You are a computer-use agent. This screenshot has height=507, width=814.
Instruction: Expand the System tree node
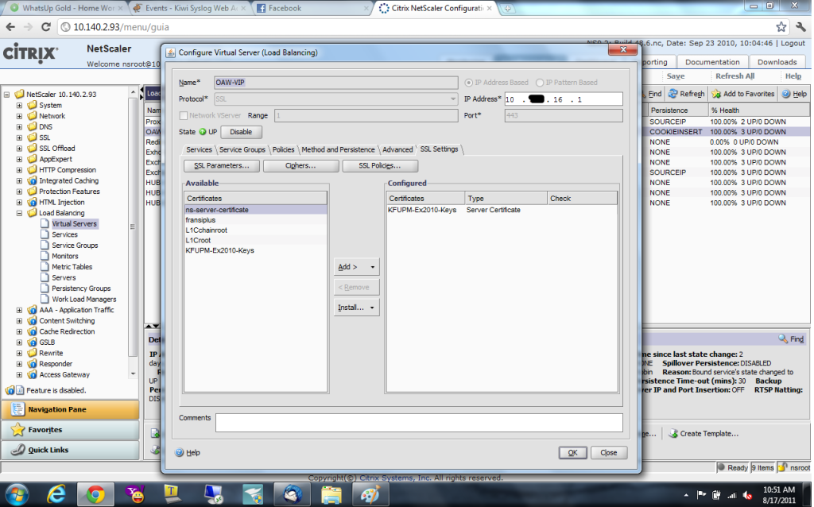[x=19, y=106]
